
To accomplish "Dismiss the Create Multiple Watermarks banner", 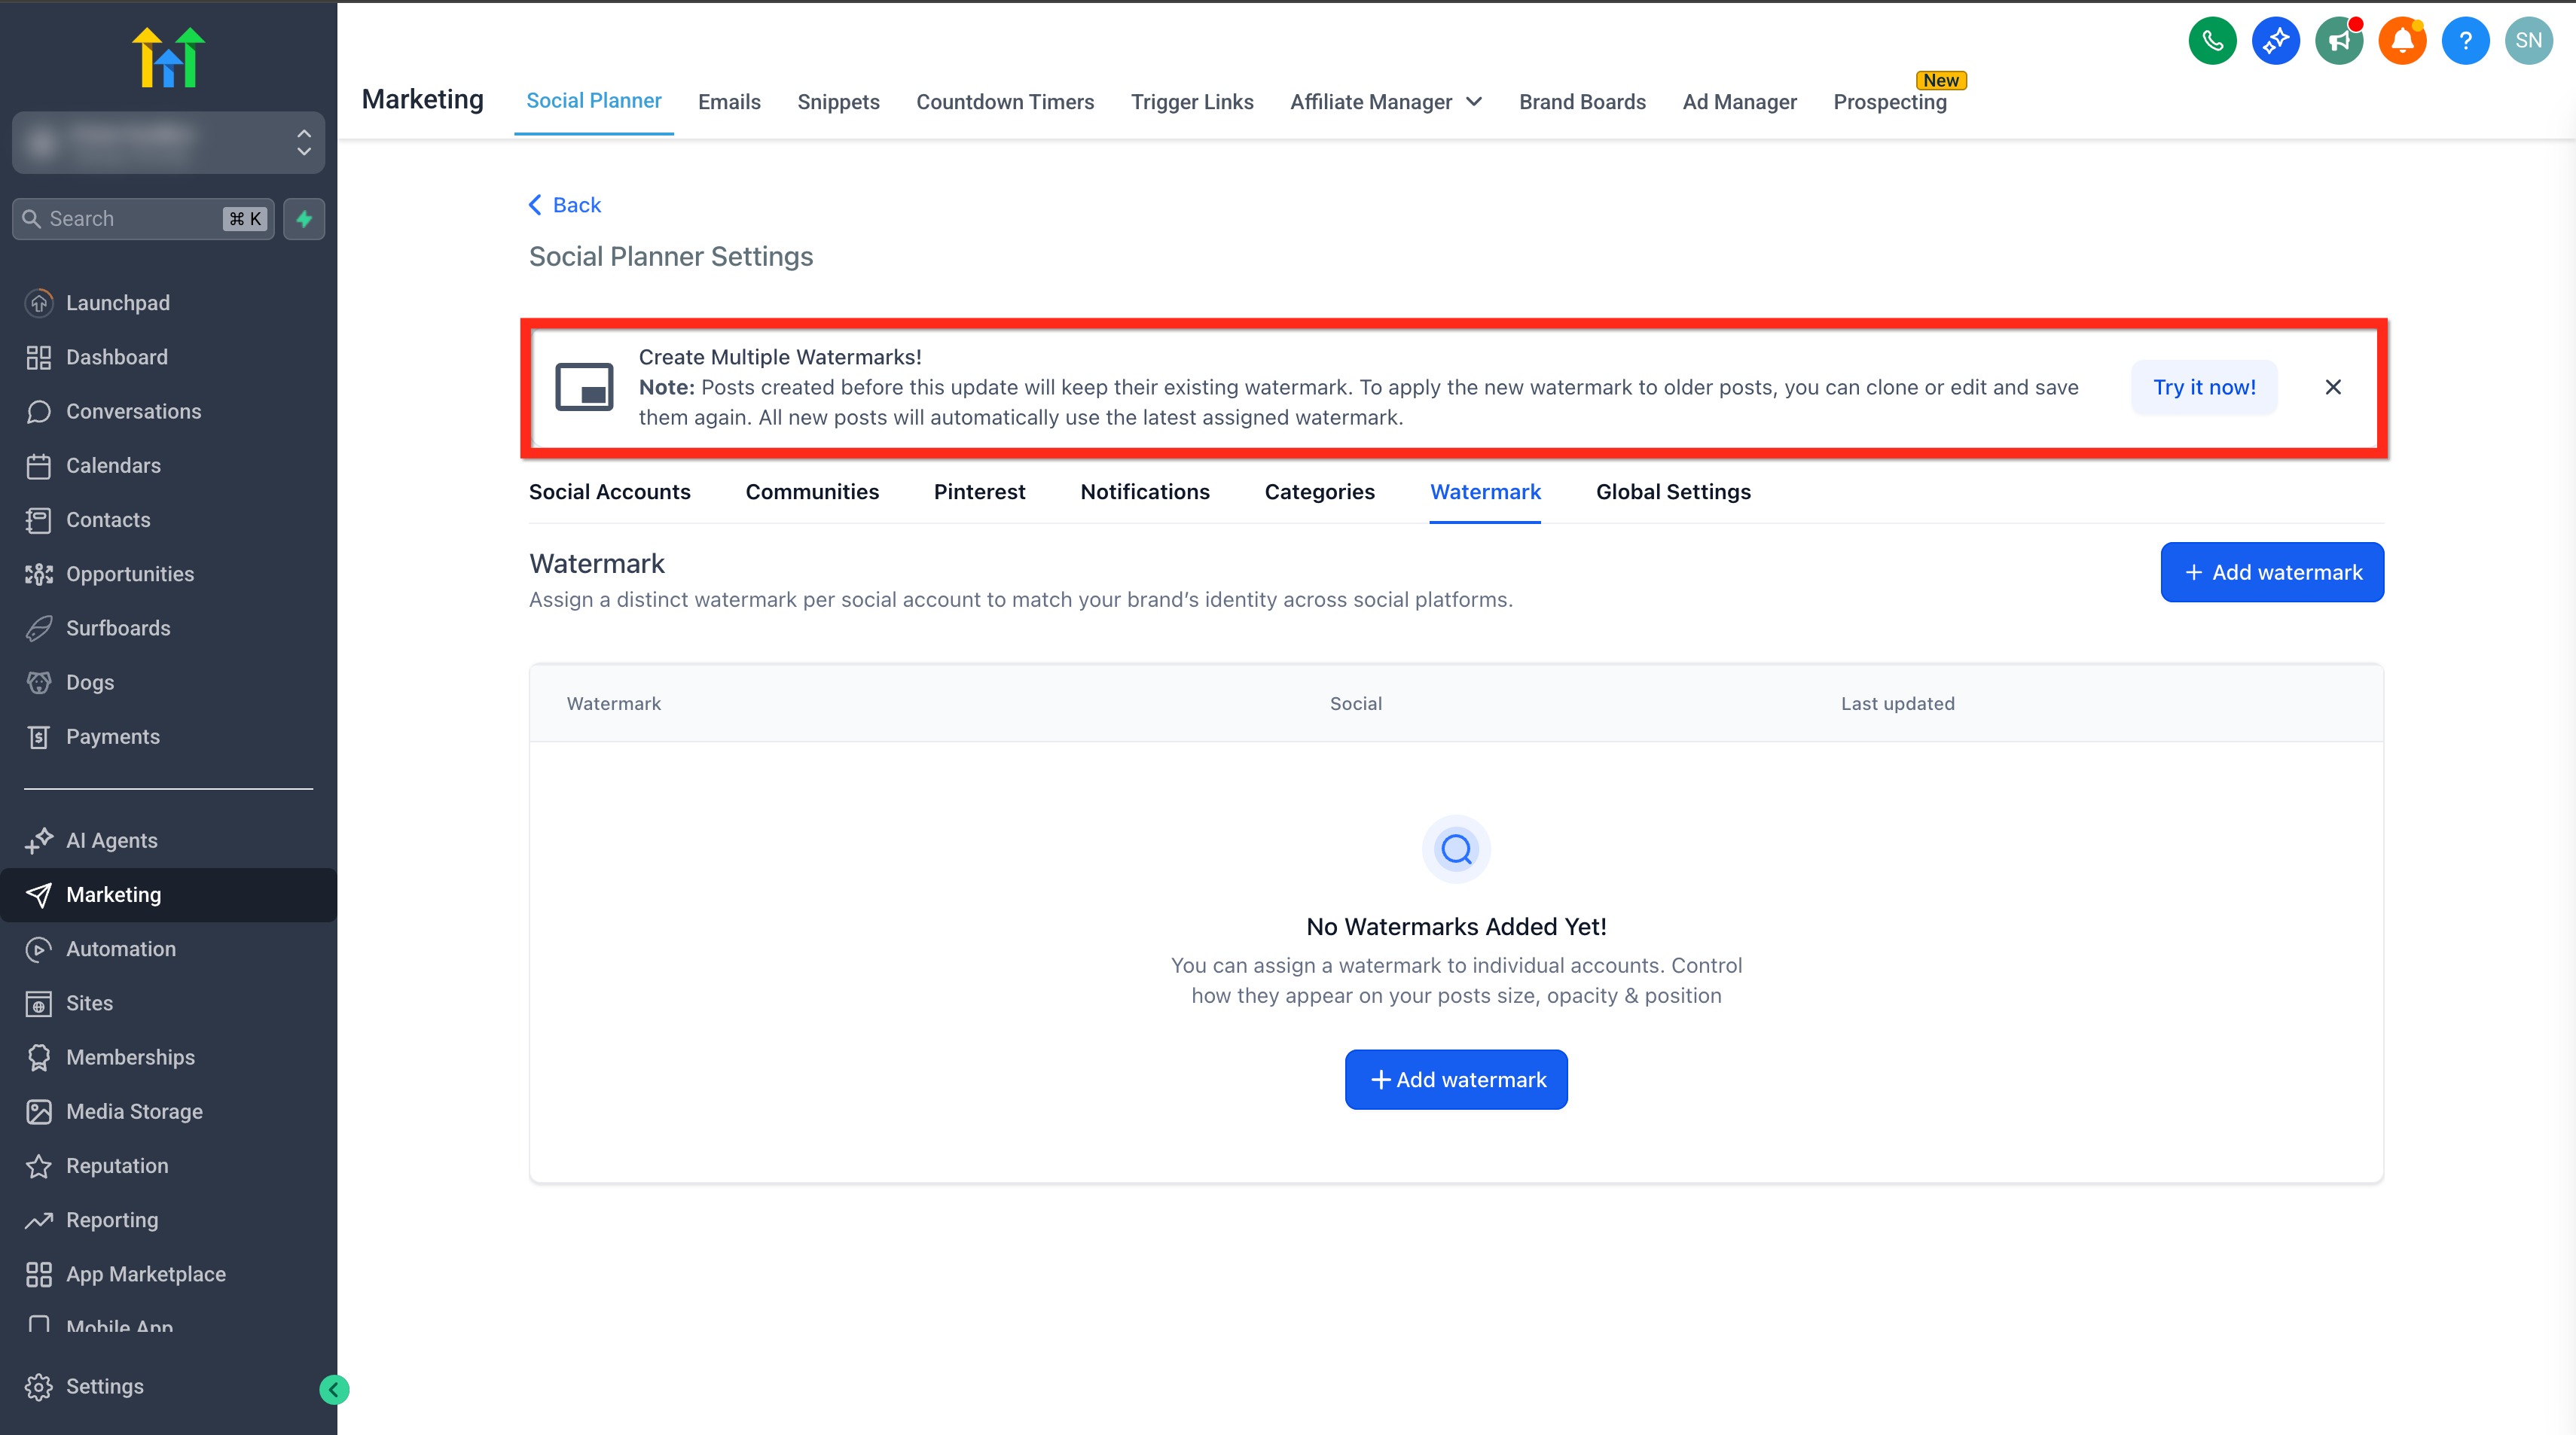I will [2332, 387].
